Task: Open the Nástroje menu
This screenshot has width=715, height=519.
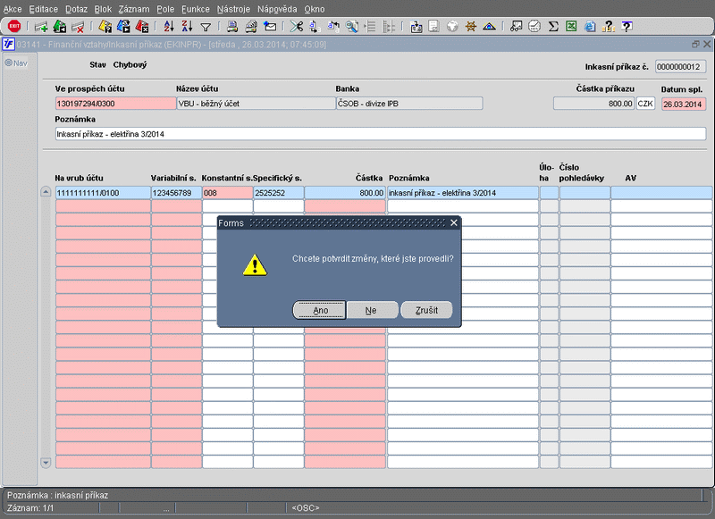Action: [233, 9]
